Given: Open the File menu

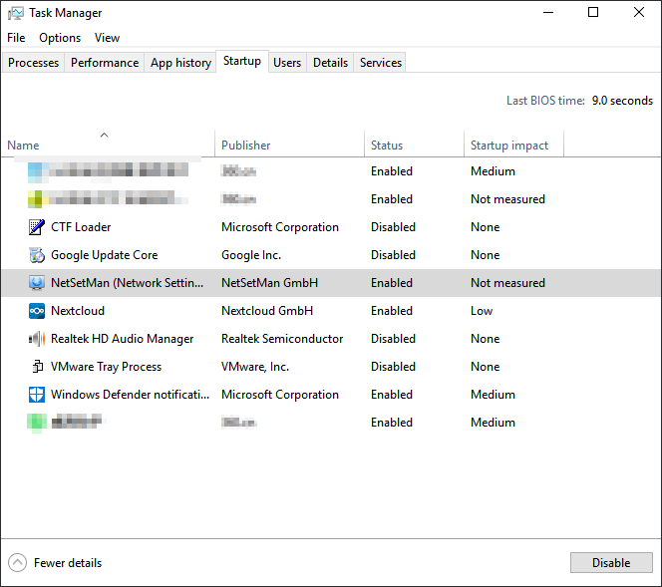Looking at the screenshot, I should click(x=16, y=38).
